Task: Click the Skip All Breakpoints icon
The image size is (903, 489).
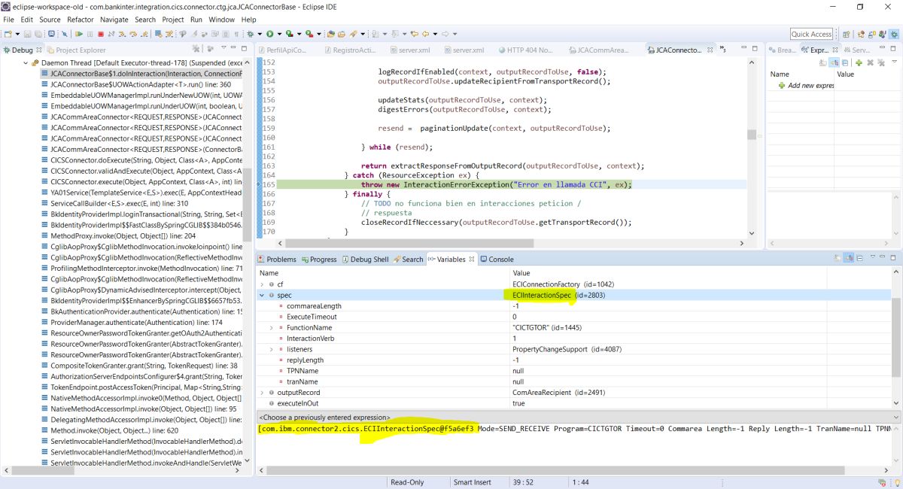Action: click(64, 34)
